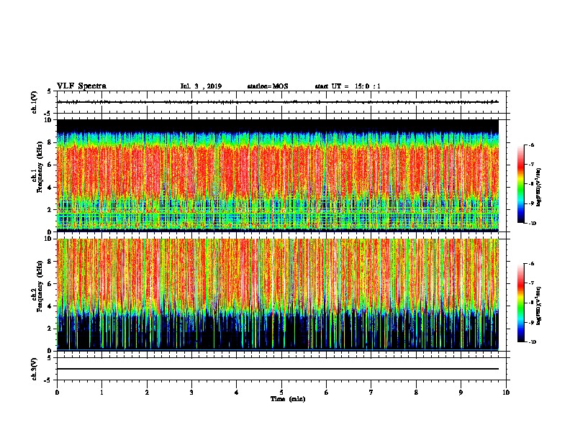
Task: Click the '4' kHz tick of ch.2 frequency axis
Action: tap(50, 306)
